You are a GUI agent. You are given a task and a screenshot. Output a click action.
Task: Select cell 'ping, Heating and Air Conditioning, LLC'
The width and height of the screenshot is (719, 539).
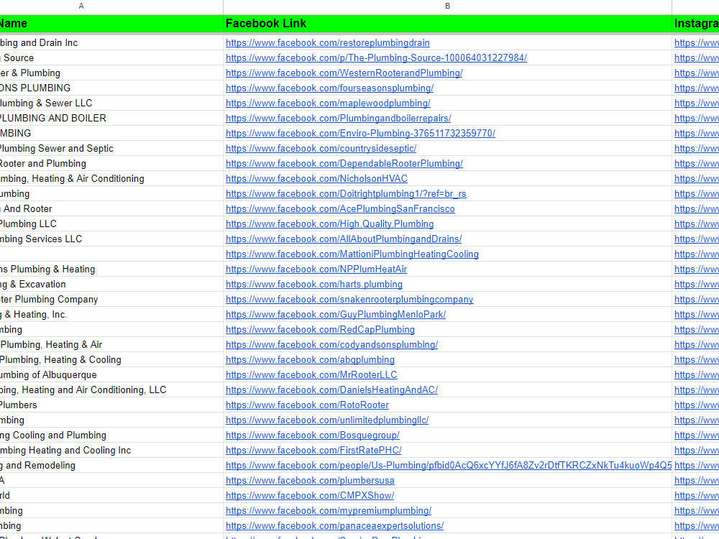click(x=111, y=390)
